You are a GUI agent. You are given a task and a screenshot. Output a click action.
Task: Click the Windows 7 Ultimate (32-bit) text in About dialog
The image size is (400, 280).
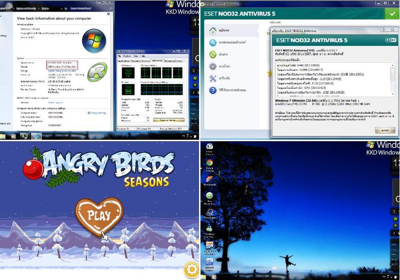[x=296, y=101]
